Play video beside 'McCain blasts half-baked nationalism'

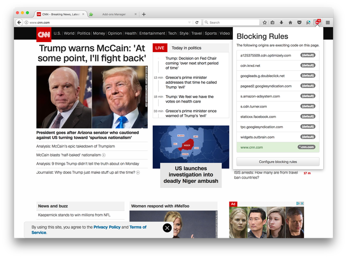103,155
